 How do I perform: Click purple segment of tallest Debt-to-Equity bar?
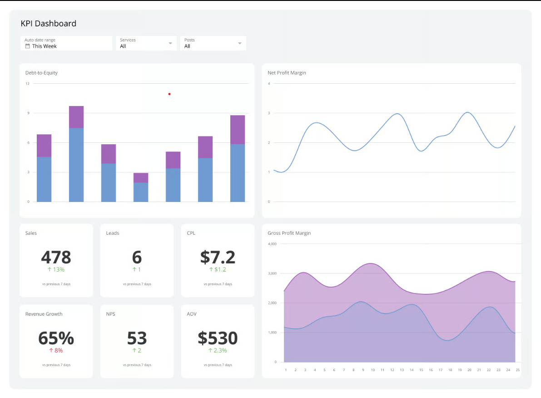click(76, 117)
